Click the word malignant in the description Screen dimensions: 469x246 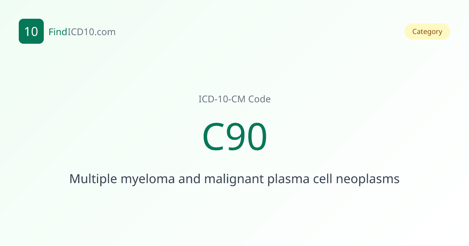233,179
